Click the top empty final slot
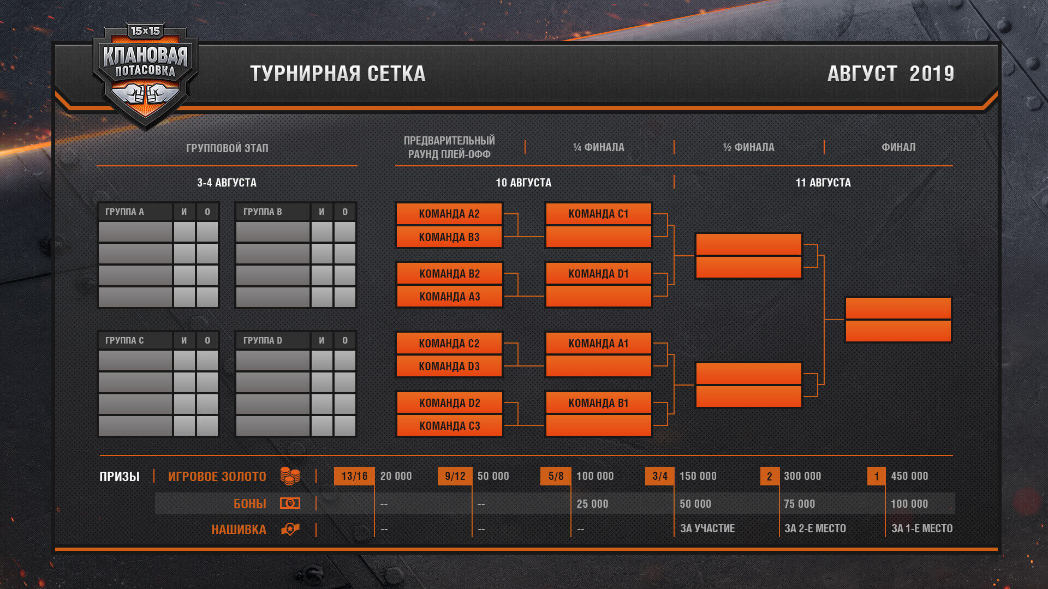Image resolution: width=1048 pixels, height=589 pixels. pyautogui.click(x=898, y=308)
